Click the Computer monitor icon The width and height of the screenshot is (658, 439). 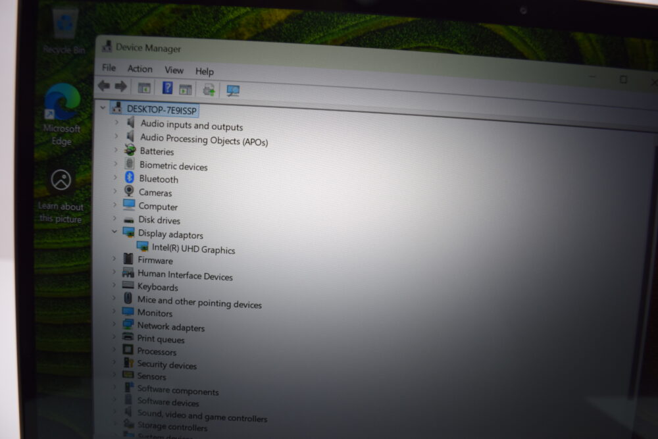[x=129, y=205]
